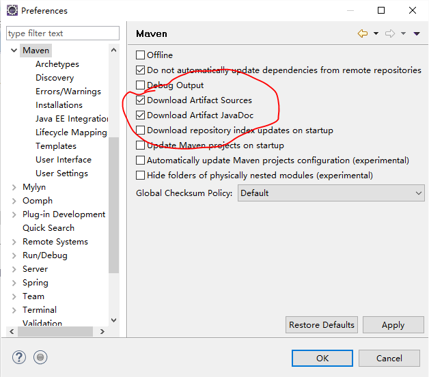Screen dimensions: 429x377
Task: Expand the Plug-in Development node
Action: tap(14, 214)
